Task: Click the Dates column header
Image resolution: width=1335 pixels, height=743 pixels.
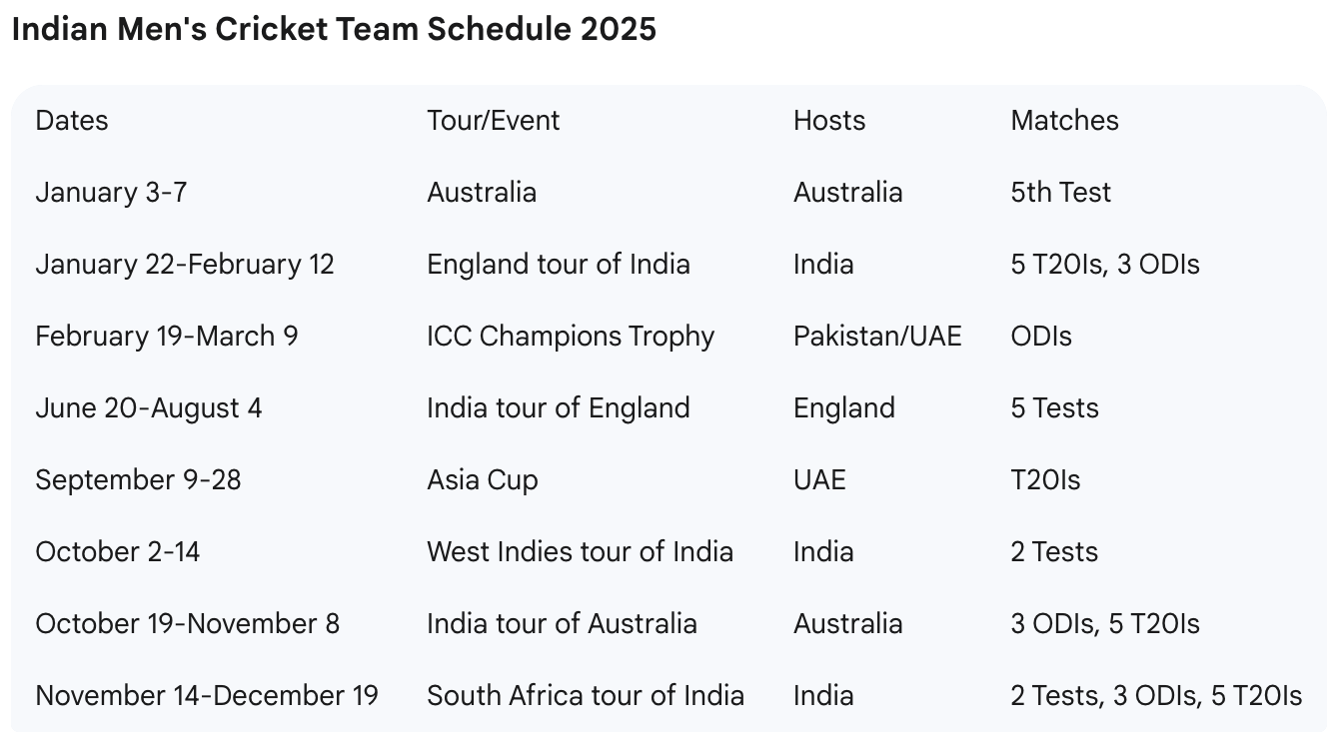Action: 71,121
